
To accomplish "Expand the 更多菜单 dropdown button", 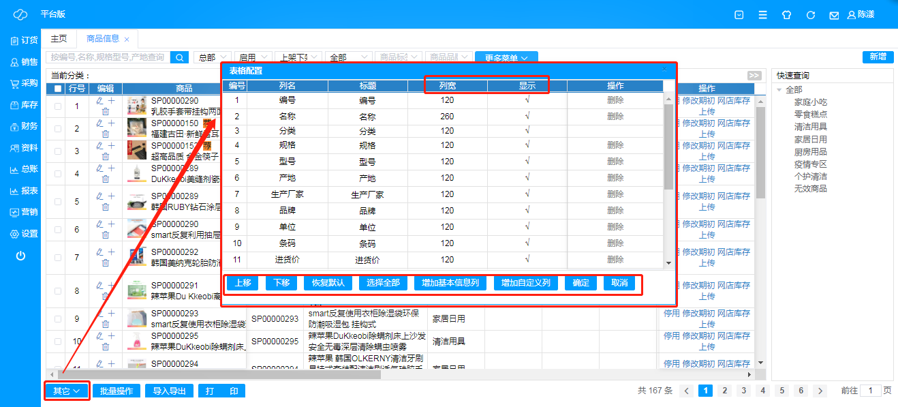I will (x=506, y=58).
